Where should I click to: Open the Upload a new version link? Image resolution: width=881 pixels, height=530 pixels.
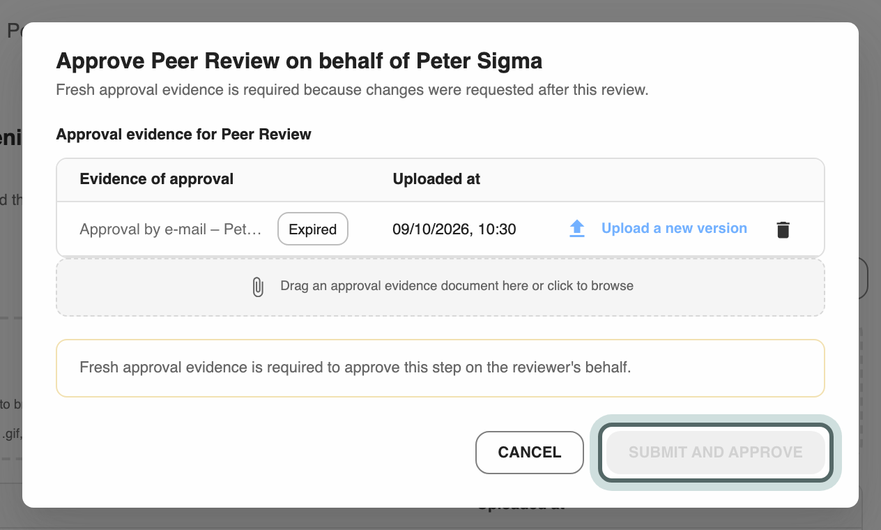pyautogui.click(x=674, y=229)
